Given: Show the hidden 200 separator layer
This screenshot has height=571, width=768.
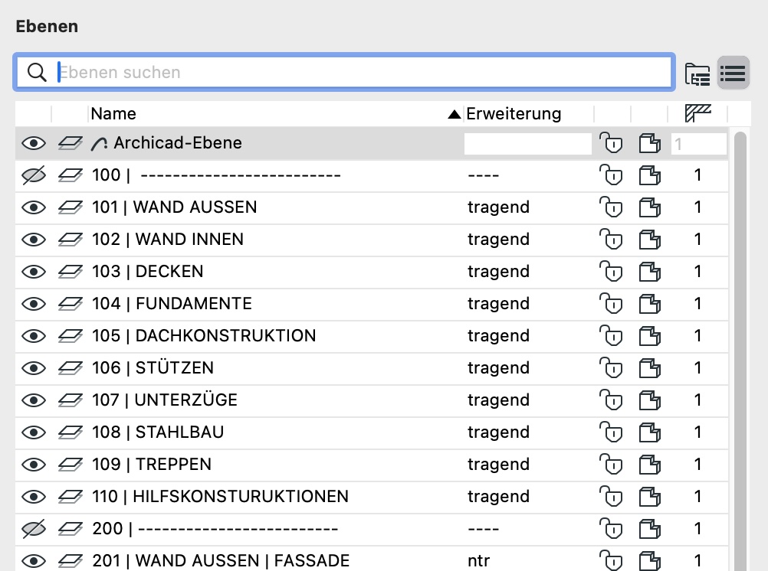Looking at the screenshot, I should tap(34, 529).
